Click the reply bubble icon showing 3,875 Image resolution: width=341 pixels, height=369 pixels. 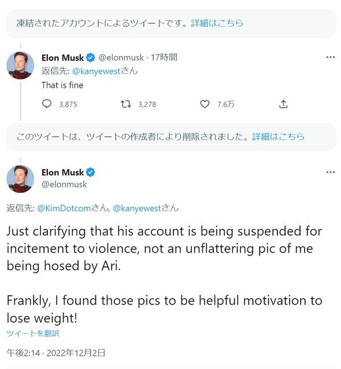tap(46, 104)
